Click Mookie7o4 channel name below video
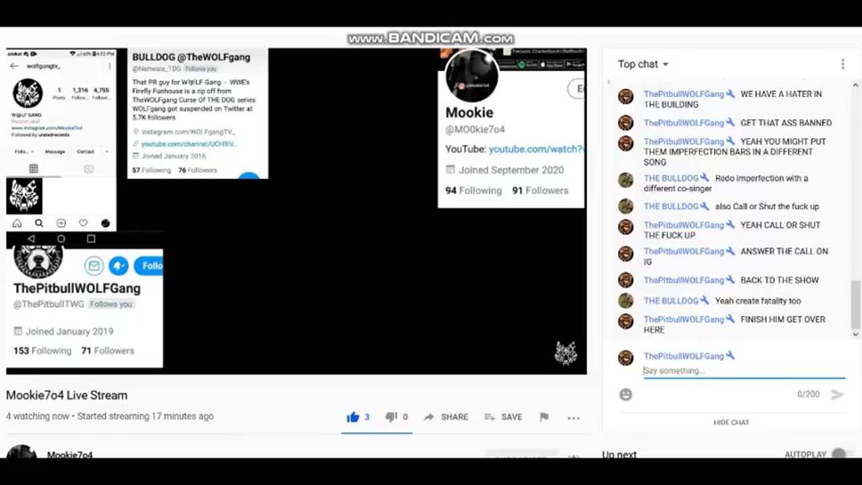Viewport: 862px width, 485px height. coord(70,455)
